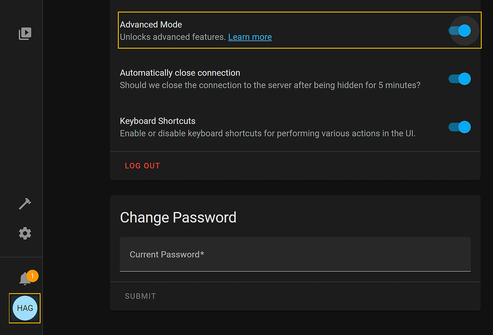Open Developer Tools hammer icon

pyautogui.click(x=25, y=204)
